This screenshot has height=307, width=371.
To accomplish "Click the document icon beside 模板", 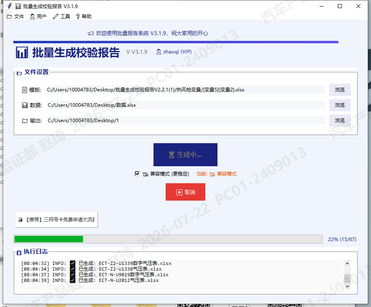I will [x=24, y=90].
